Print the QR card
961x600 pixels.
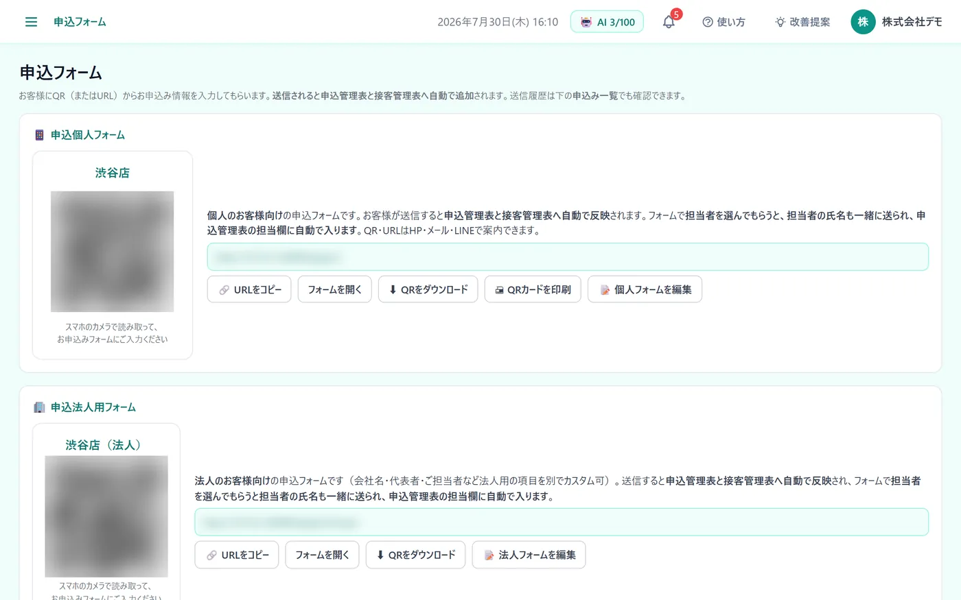pos(533,289)
